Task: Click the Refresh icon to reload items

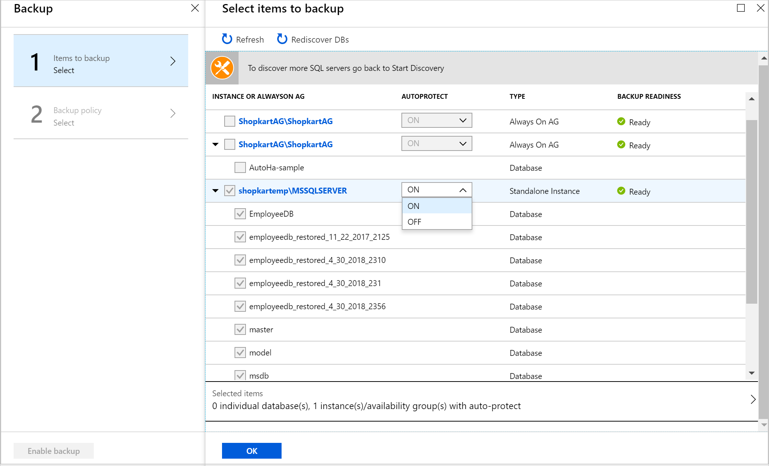Action: (226, 39)
